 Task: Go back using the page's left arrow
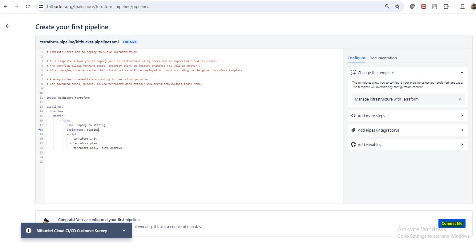[8, 26]
